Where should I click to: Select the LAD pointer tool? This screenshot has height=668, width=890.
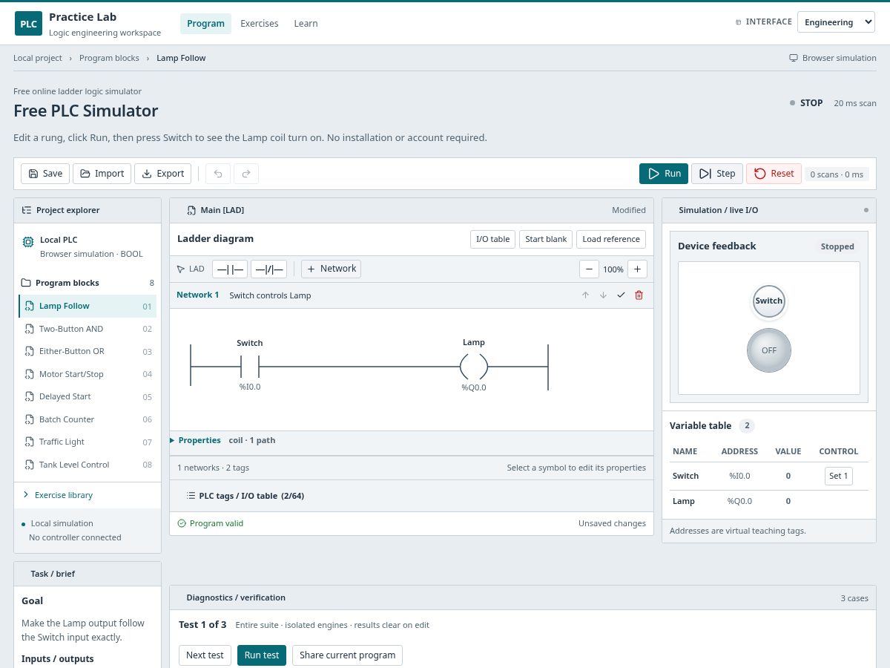tap(191, 269)
